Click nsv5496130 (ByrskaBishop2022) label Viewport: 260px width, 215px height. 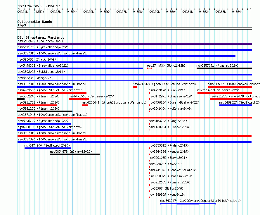(174, 102)
